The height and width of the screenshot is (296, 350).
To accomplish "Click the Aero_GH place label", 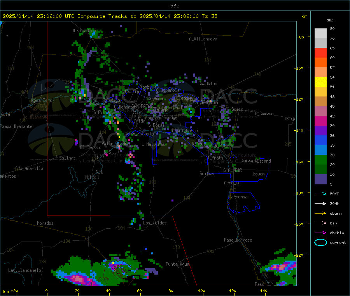I will pyautogui.click(x=232, y=183).
